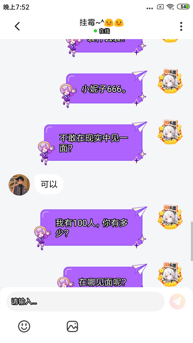Open own avatar next to '我有100人' message

[x=170, y=217]
